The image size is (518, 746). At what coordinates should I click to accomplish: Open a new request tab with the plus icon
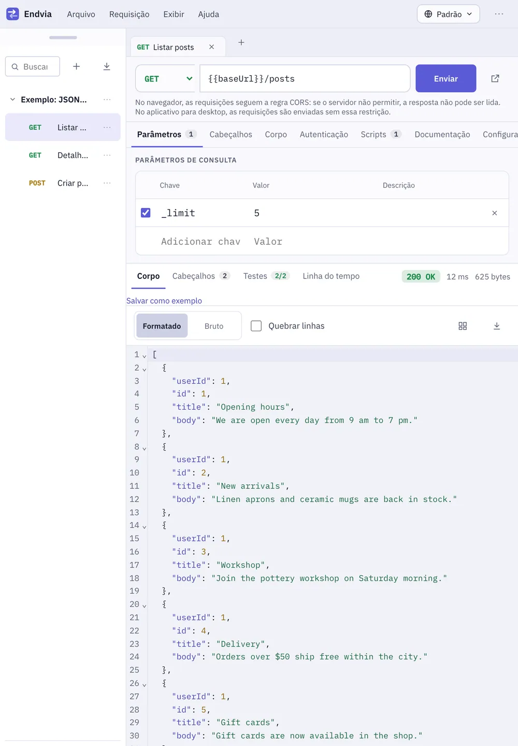point(241,43)
